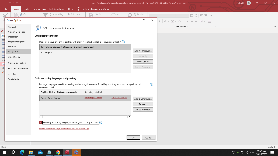Click the Windows search magnifier icon
278x156 pixels.
coord(13,152)
